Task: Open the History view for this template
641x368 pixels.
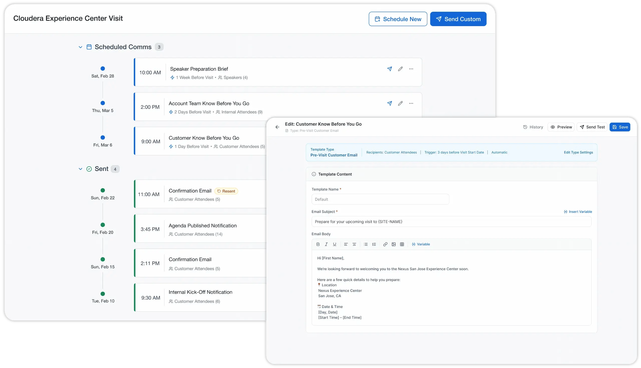Action: (x=533, y=127)
